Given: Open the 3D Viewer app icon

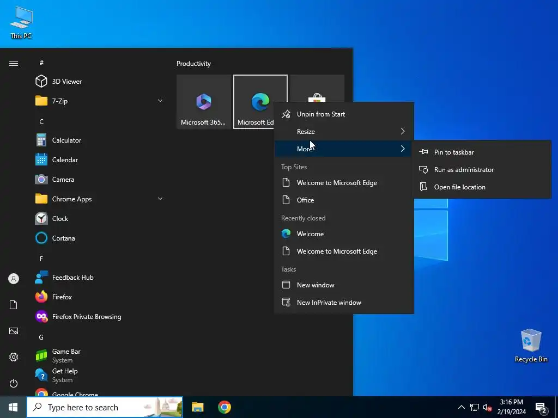Looking at the screenshot, I should (41, 82).
